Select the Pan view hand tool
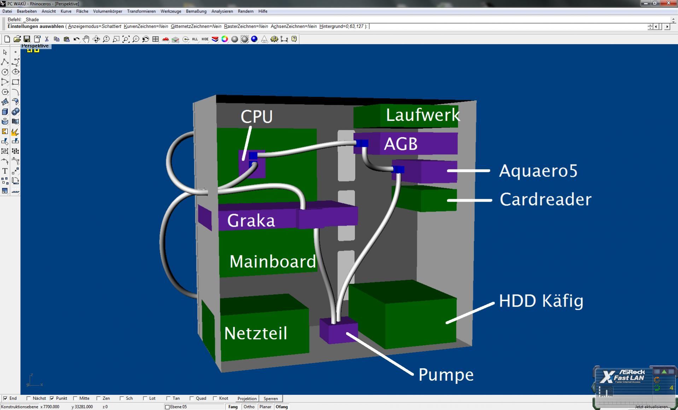Screen dimensions: 678x410 pyautogui.click(x=86, y=39)
